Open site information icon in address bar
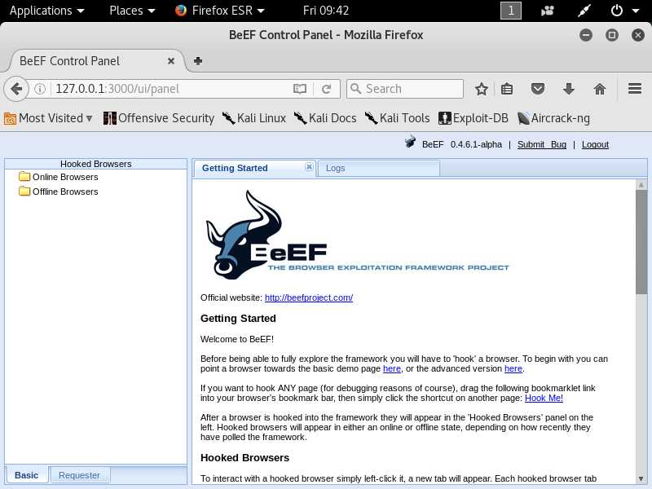The width and height of the screenshot is (652, 489). 40,89
